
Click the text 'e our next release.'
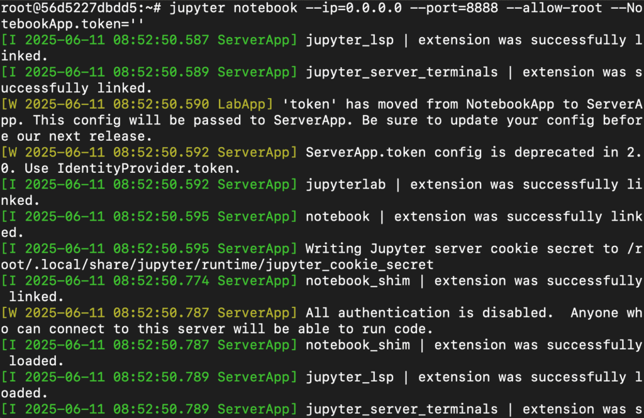pos(76,136)
